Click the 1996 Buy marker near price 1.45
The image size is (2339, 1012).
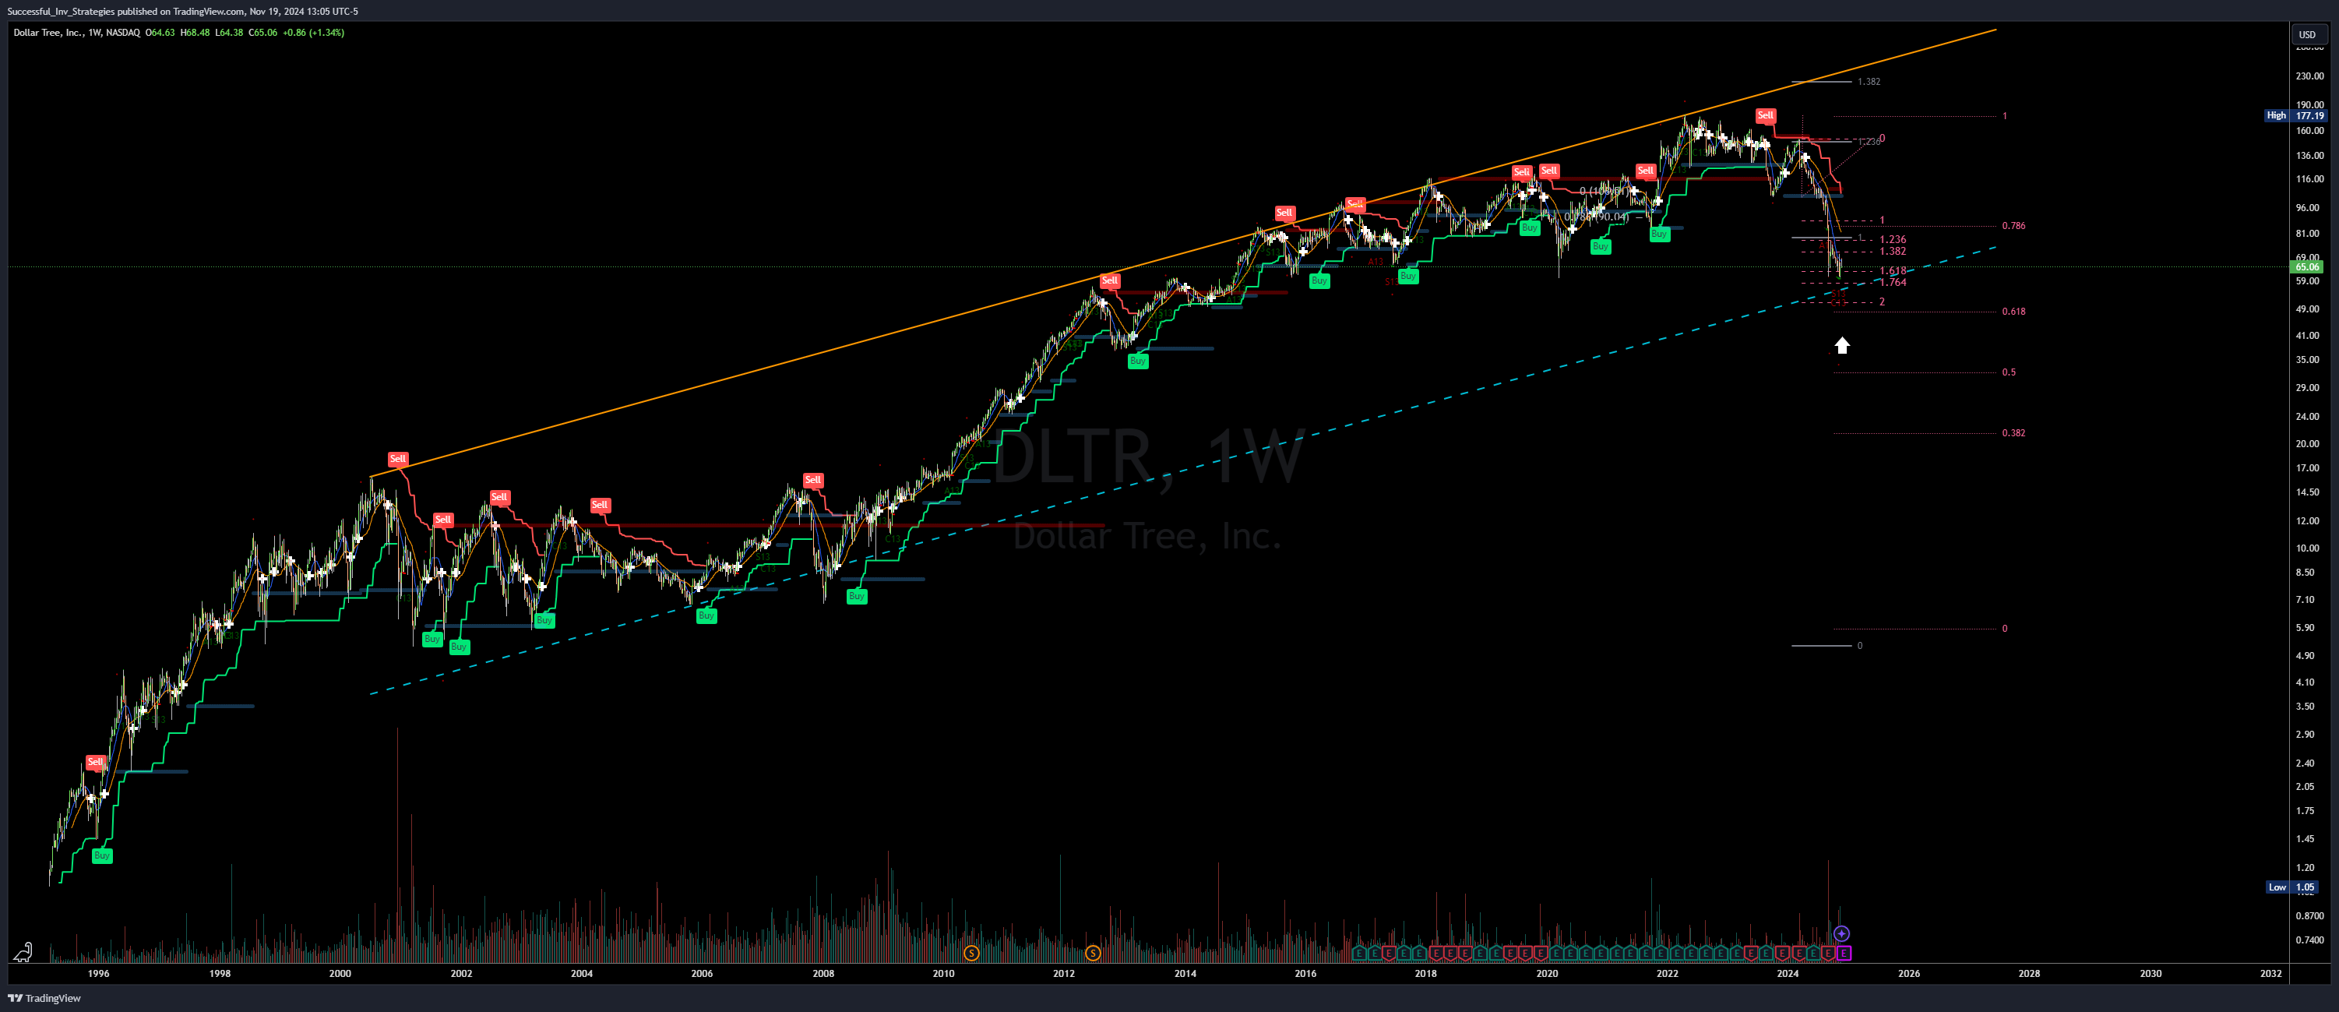click(x=102, y=855)
